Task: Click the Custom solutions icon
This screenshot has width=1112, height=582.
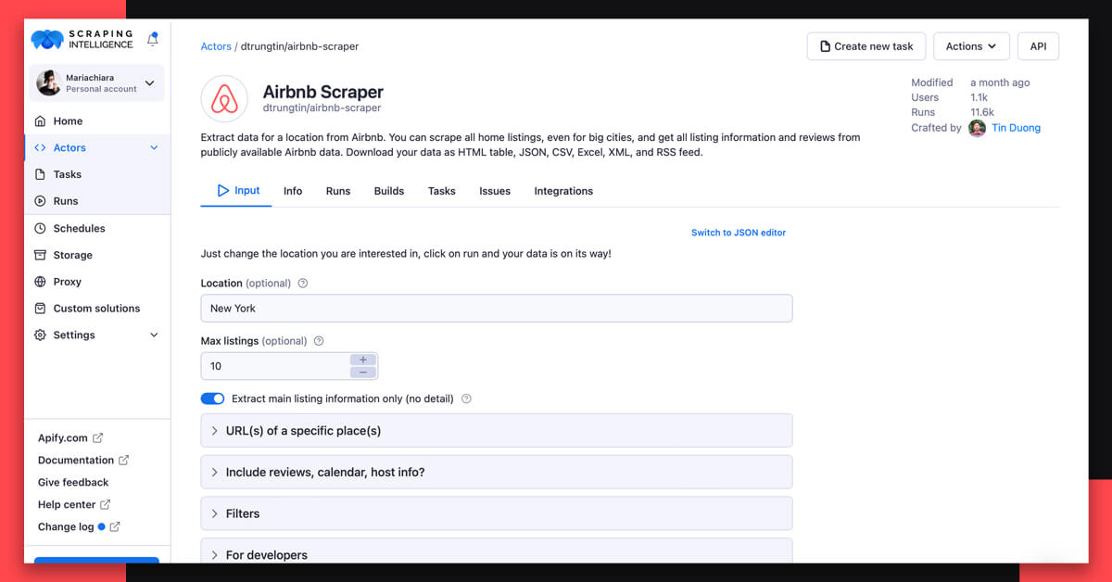Action: (x=40, y=309)
